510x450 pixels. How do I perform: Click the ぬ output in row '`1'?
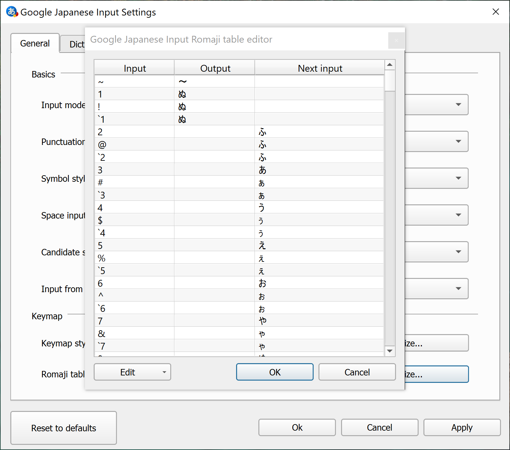pyautogui.click(x=214, y=119)
